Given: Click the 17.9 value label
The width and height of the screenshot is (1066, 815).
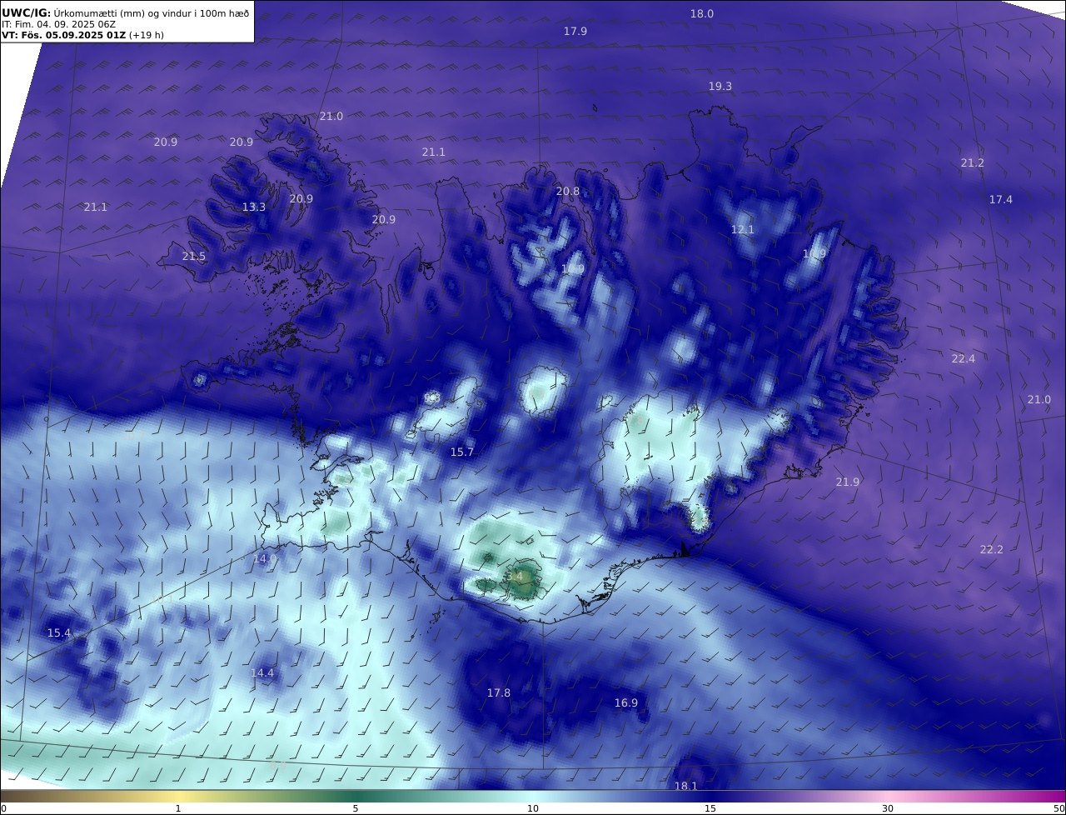Looking at the screenshot, I should pos(575,31).
